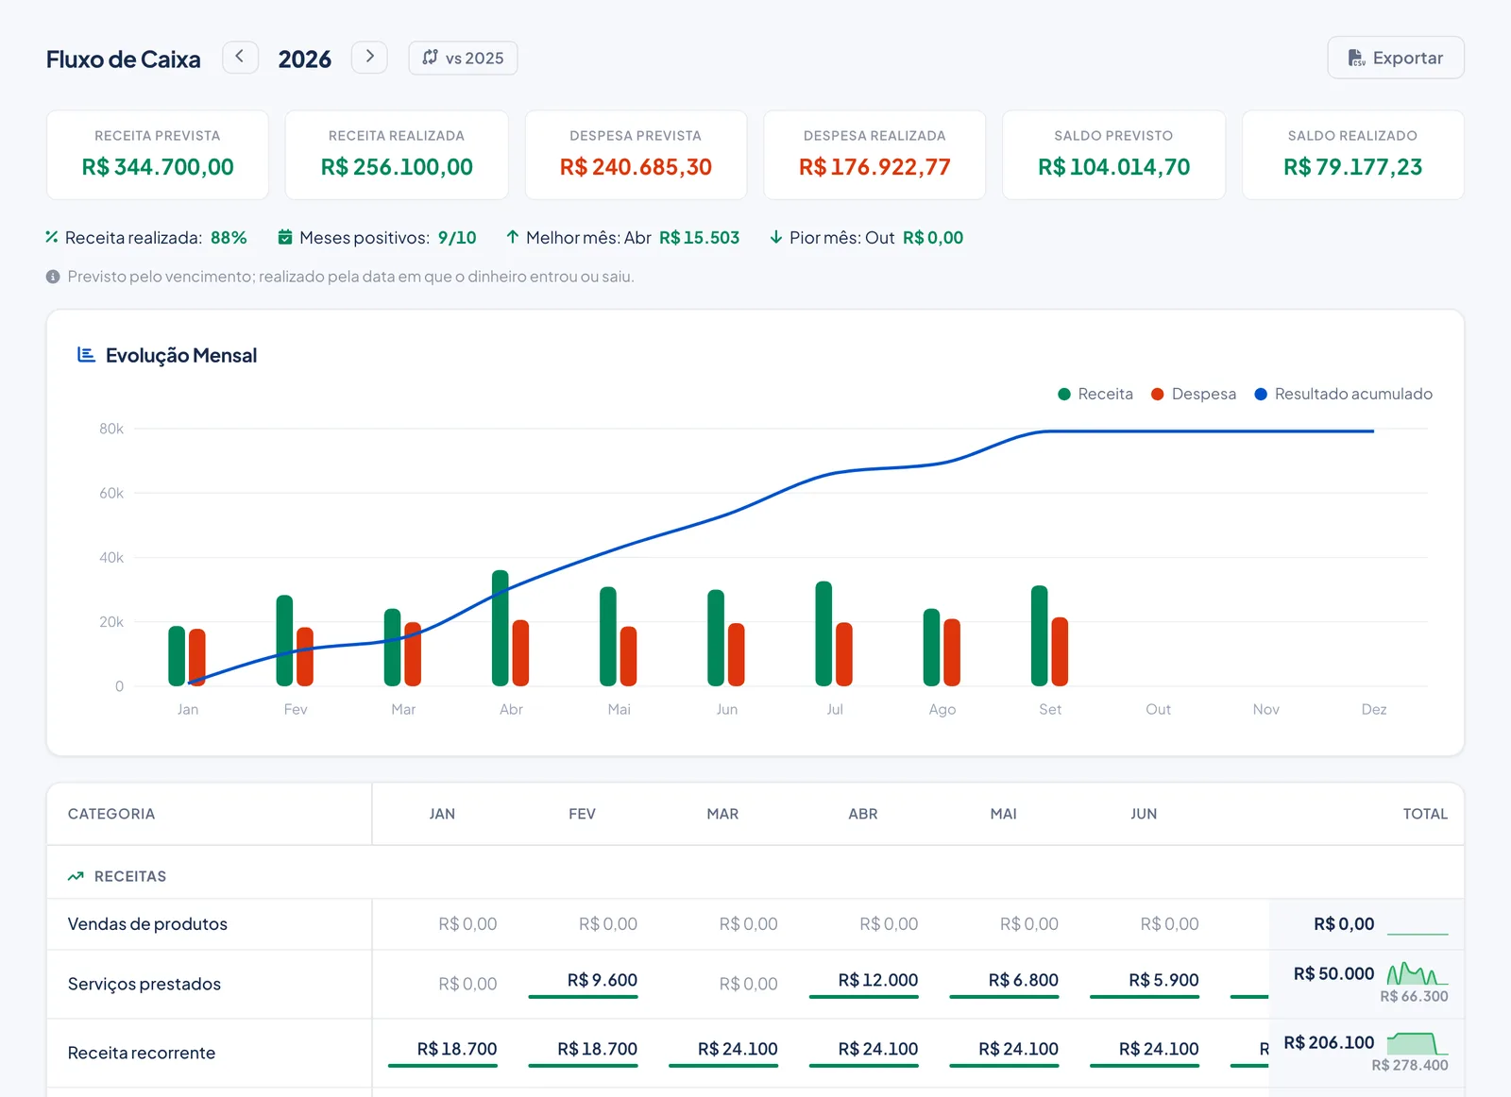Click the green Jul revenue bar
Screen dimensions: 1511x1097
pos(823,633)
